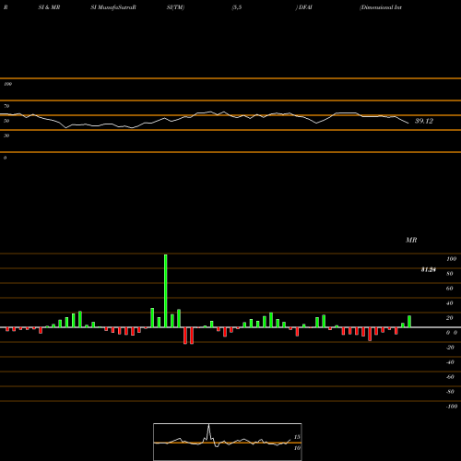The width and height of the screenshot is (461, 461).
Task: Click the 50 label on RSI axis
Action: [6, 121]
